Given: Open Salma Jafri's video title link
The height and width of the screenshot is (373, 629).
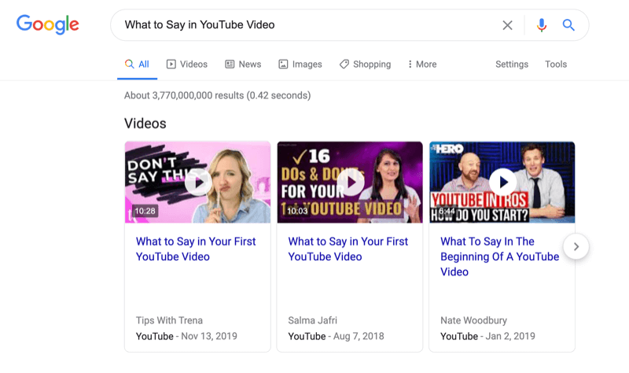Looking at the screenshot, I should (348, 249).
